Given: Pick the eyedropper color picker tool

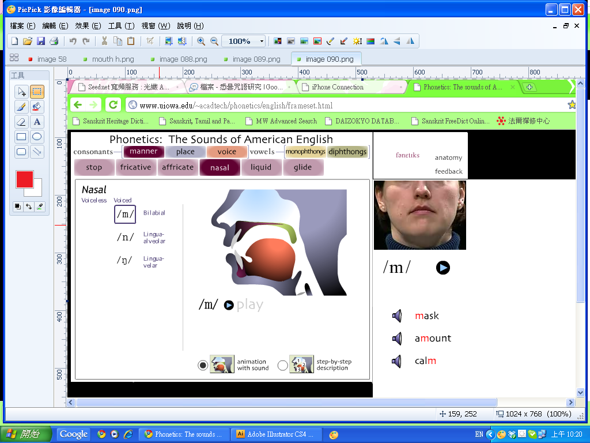Looking at the screenshot, I should coord(40,207).
